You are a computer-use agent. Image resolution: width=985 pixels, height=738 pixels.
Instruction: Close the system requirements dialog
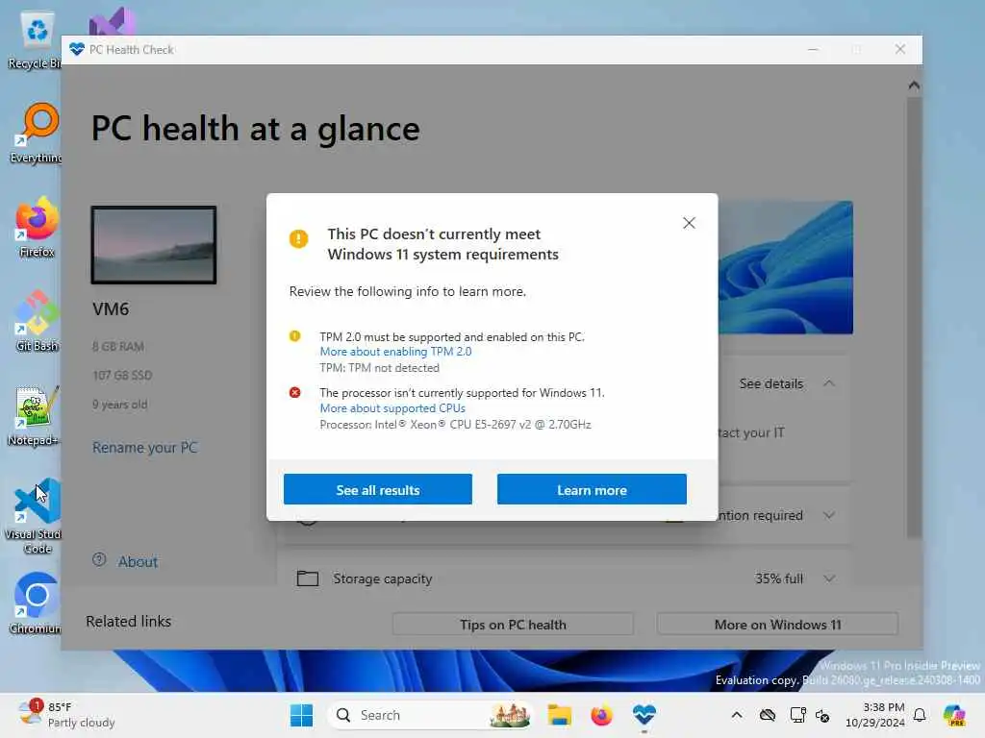pos(689,223)
